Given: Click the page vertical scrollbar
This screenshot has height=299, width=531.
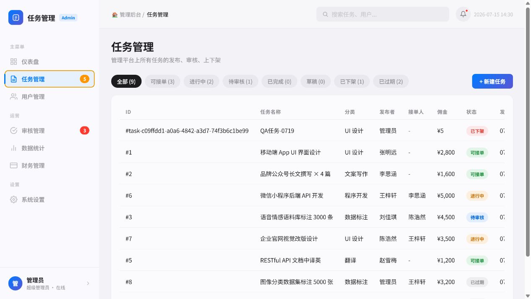Looking at the screenshot, I should point(528,131).
